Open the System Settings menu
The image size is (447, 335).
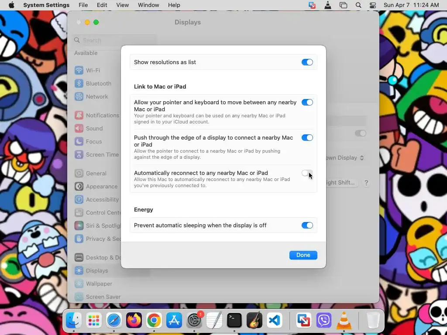point(46,5)
